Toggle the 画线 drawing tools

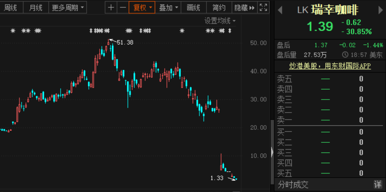pos(193,8)
